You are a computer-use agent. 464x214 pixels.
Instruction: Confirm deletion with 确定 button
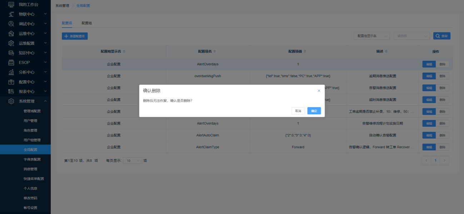point(314,111)
